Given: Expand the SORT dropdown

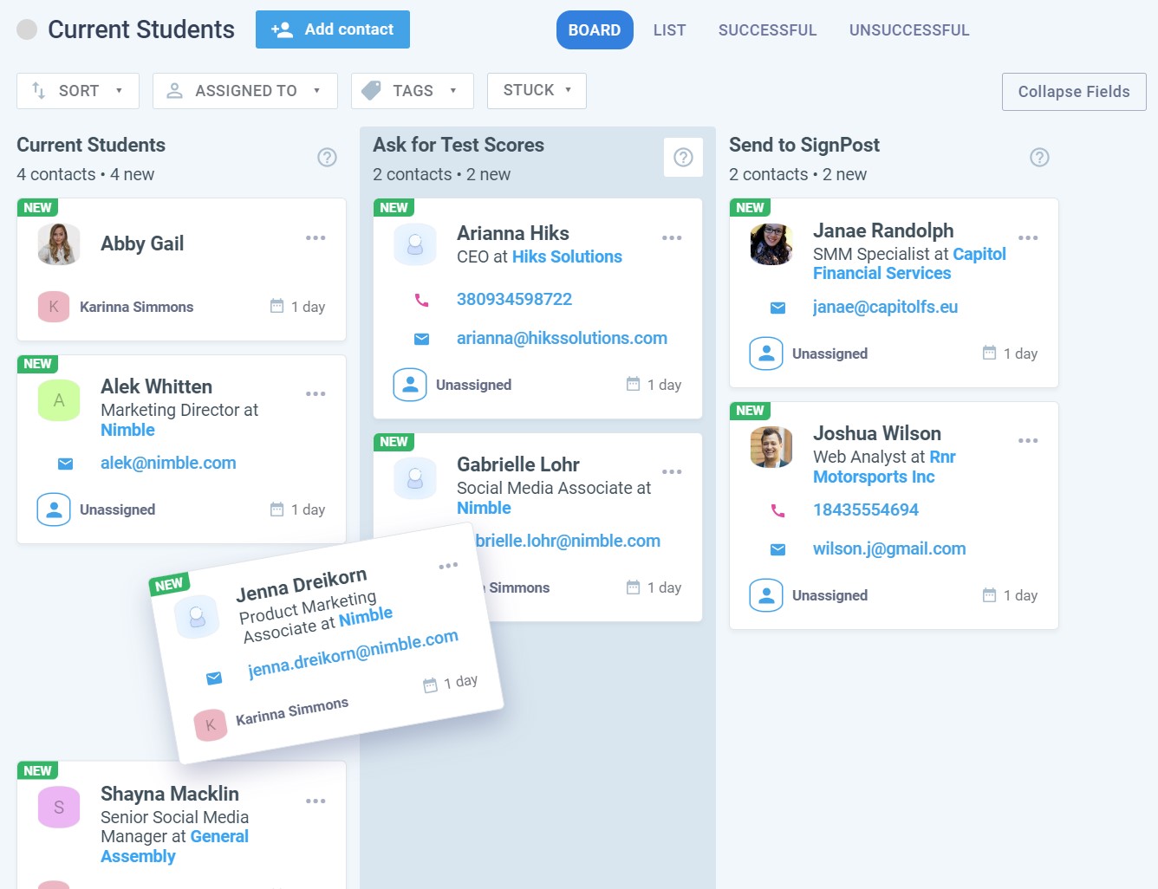Looking at the screenshot, I should click(x=78, y=91).
